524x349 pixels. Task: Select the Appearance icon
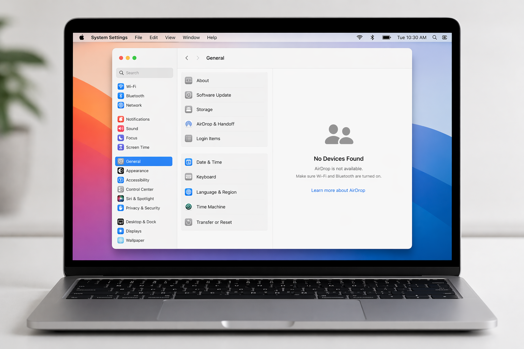point(121,171)
